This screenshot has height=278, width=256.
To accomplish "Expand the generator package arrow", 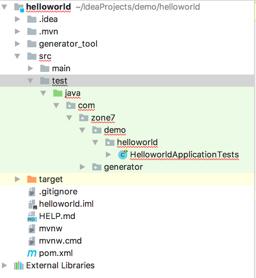I will (x=82, y=167).
